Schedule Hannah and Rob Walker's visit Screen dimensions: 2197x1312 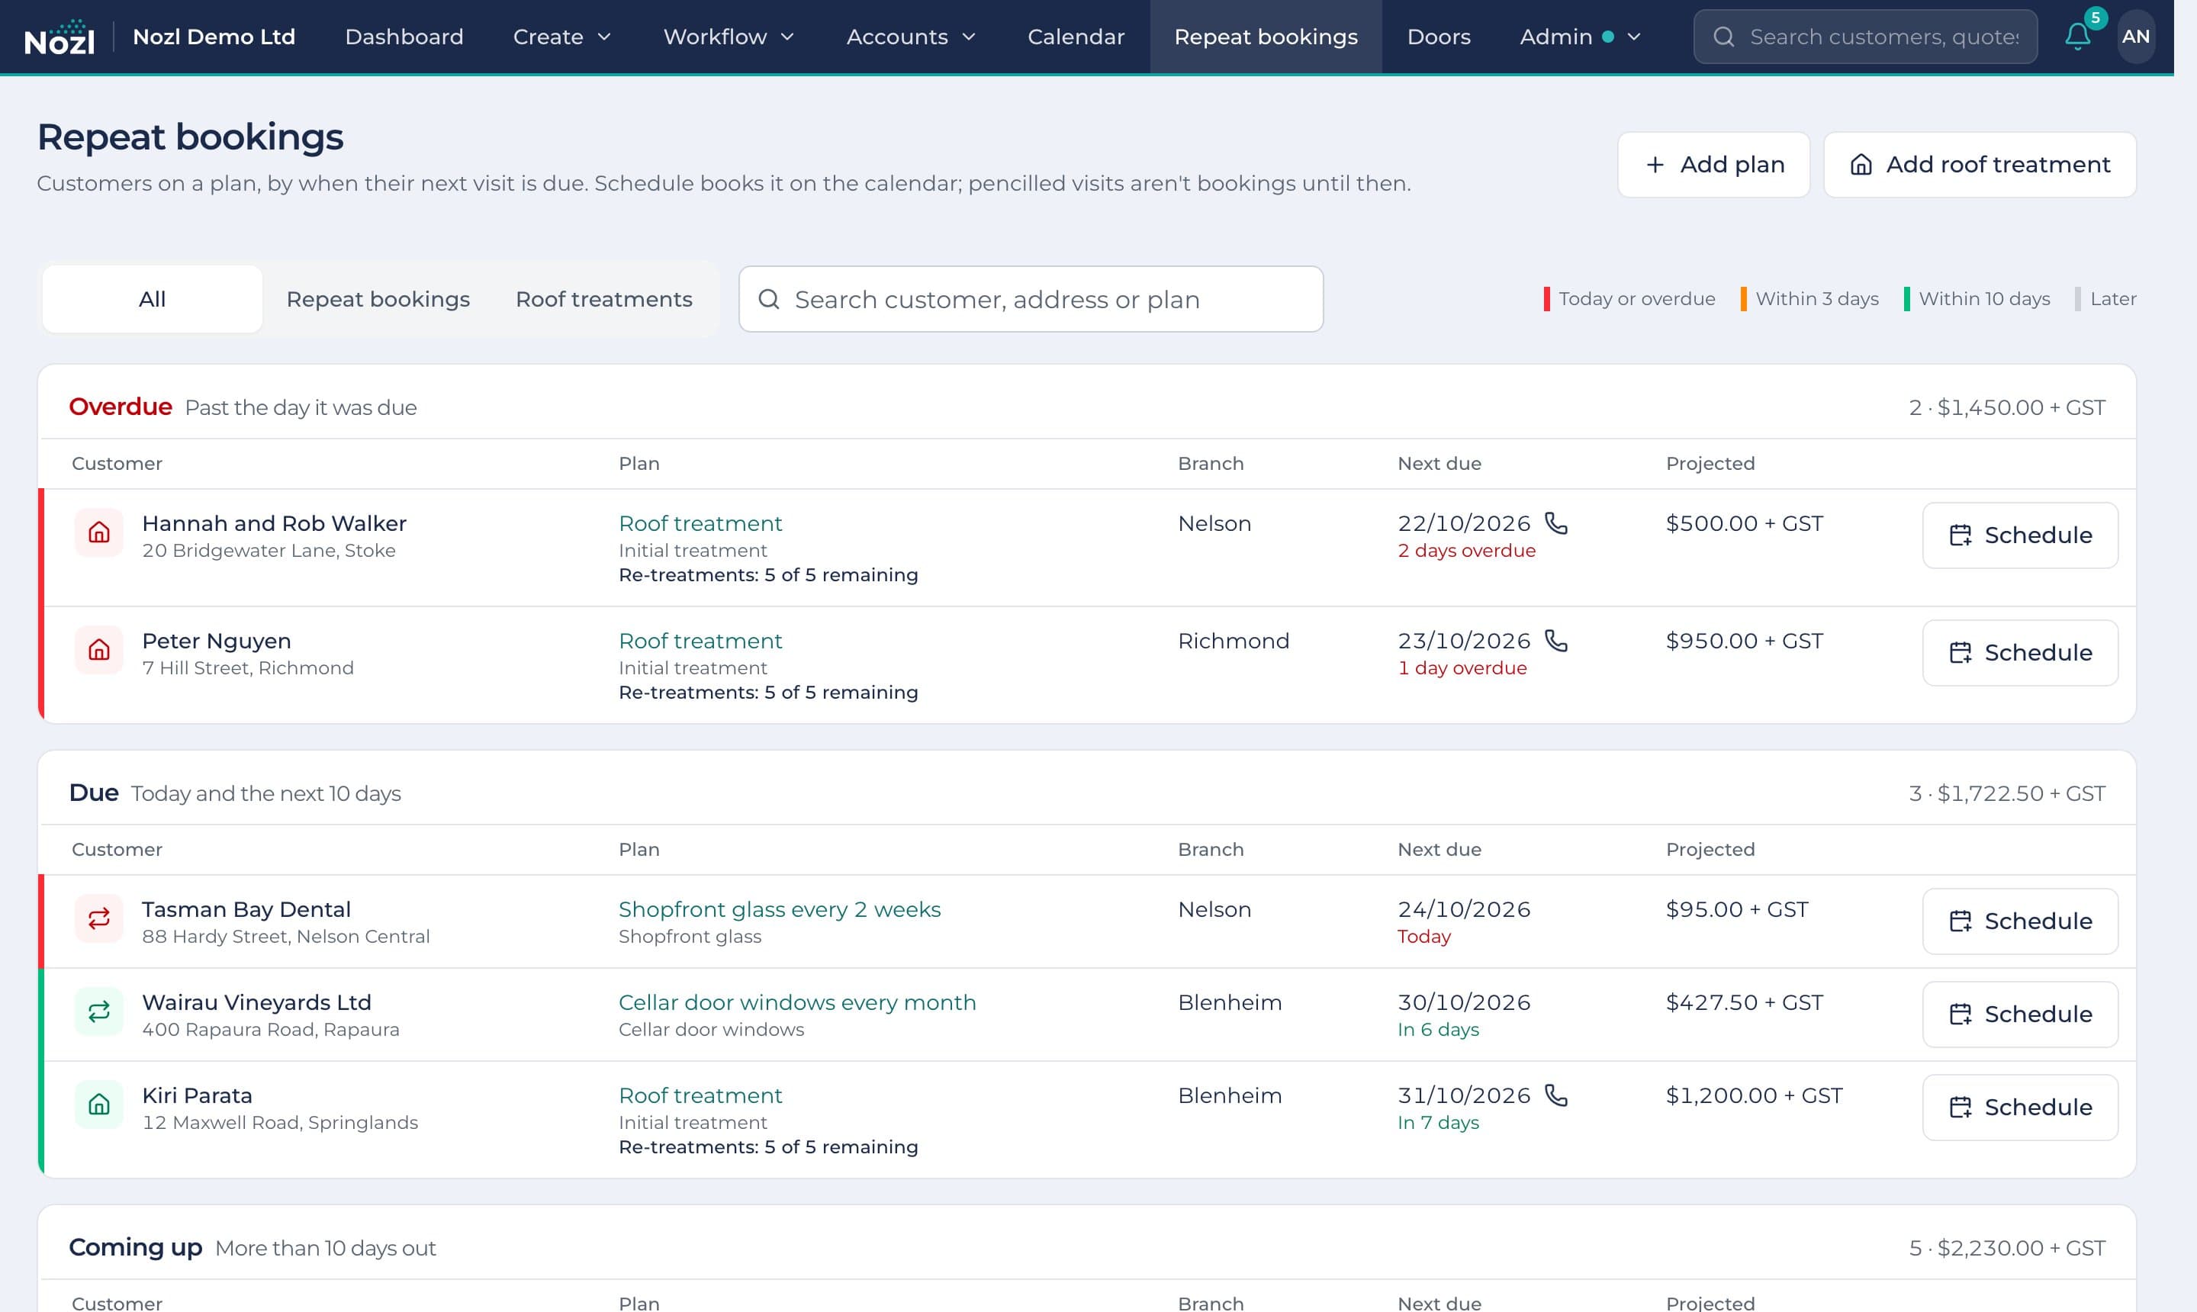(2020, 535)
